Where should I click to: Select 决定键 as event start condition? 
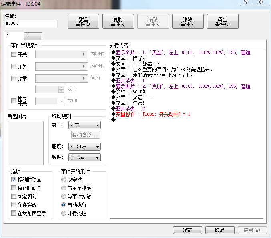[x=64, y=180]
